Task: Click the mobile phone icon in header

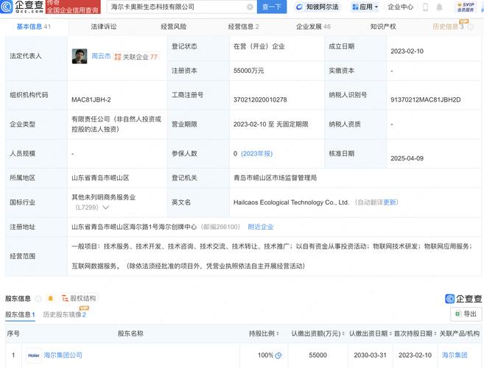Action: (x=426, y=7)
